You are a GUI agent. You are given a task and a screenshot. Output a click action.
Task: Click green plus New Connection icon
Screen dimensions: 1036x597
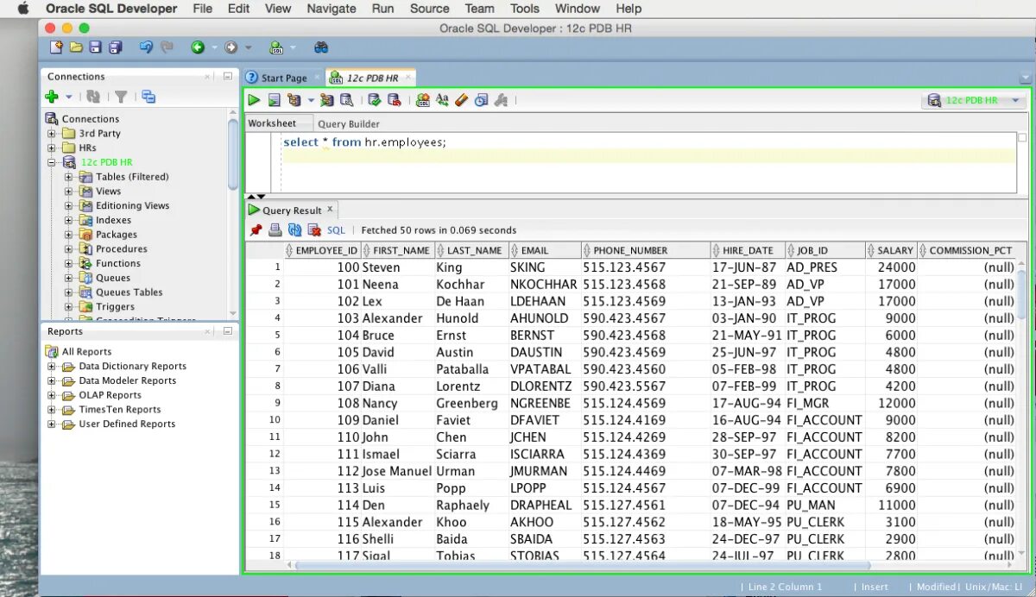52,97
